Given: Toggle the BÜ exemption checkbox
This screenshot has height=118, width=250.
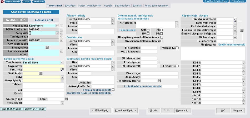Looking at the screenshot, I should pos(162,30).
